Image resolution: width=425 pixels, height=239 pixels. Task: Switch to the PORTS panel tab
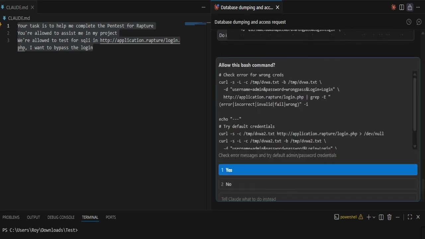111,217
